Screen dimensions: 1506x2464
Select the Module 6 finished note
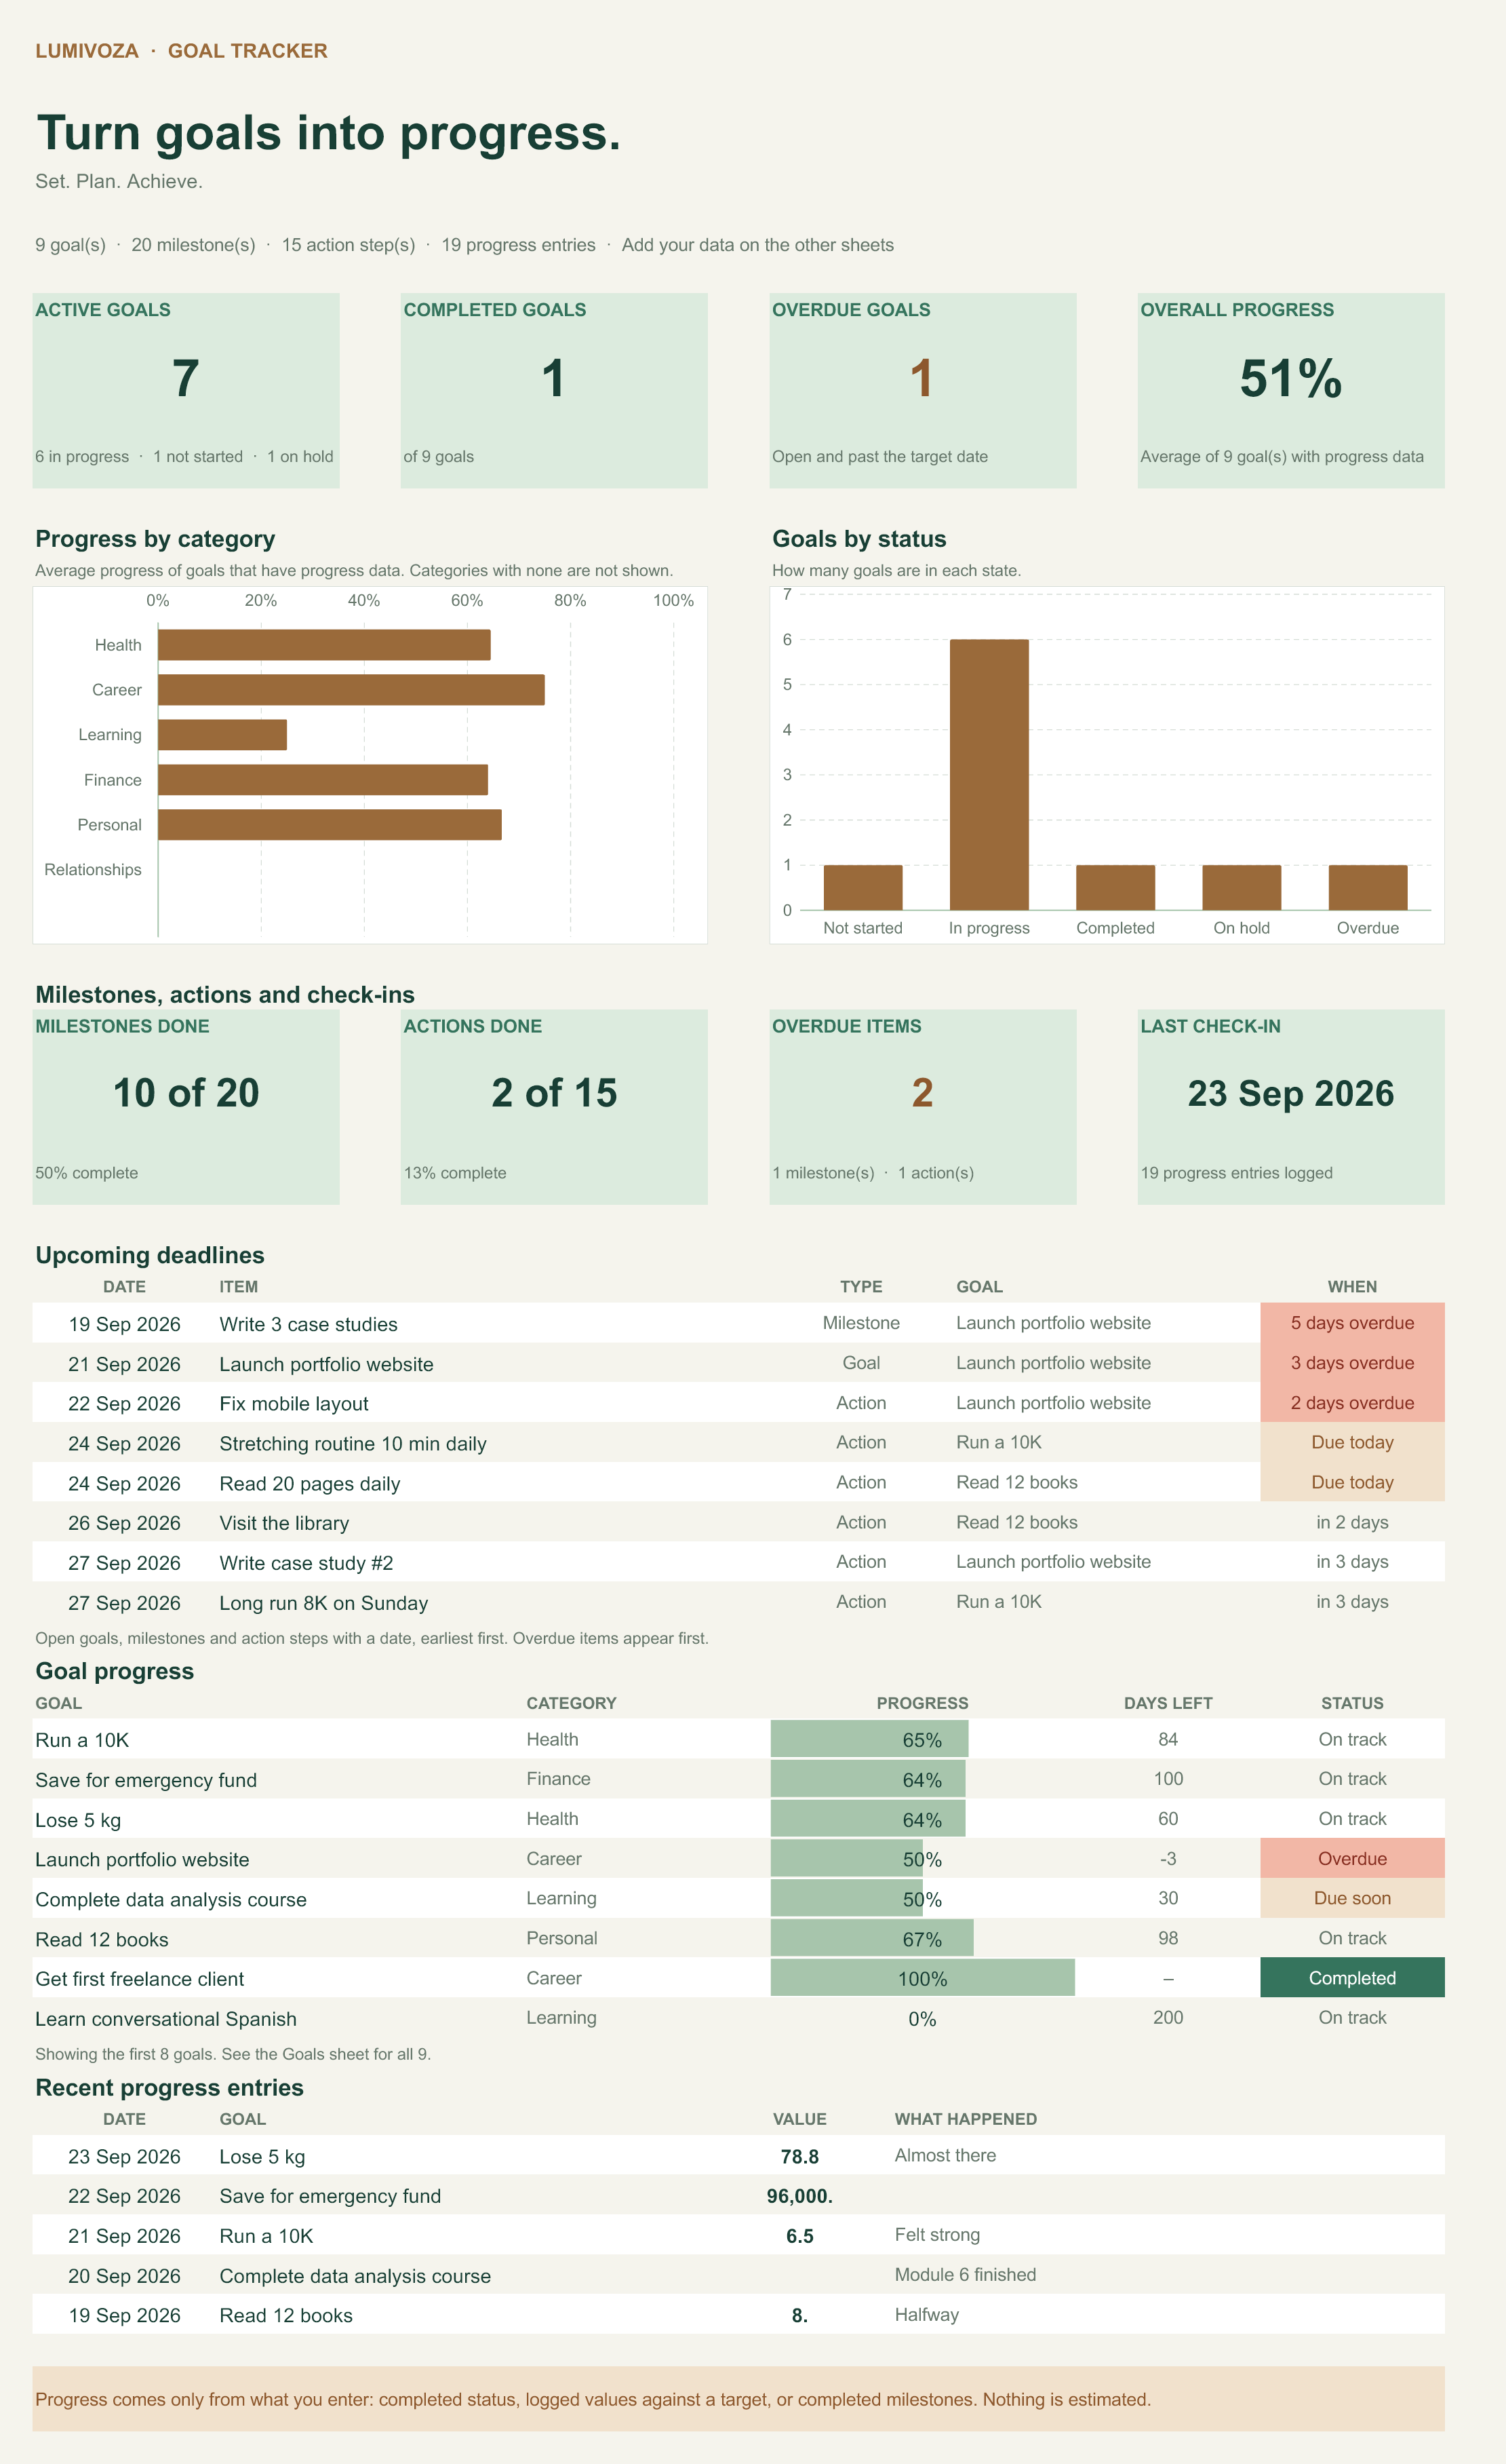point(966,2275)
